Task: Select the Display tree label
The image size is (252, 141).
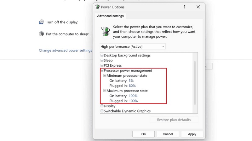Action: click(110, 106)
